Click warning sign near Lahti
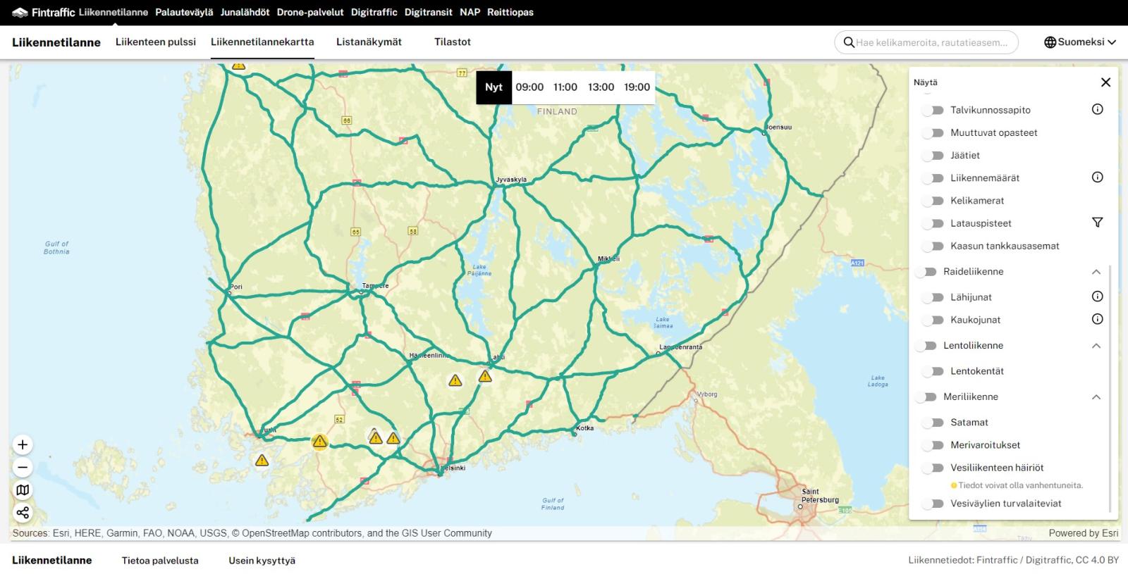The width and height of the screenshot is (1128, 574). 485,377
